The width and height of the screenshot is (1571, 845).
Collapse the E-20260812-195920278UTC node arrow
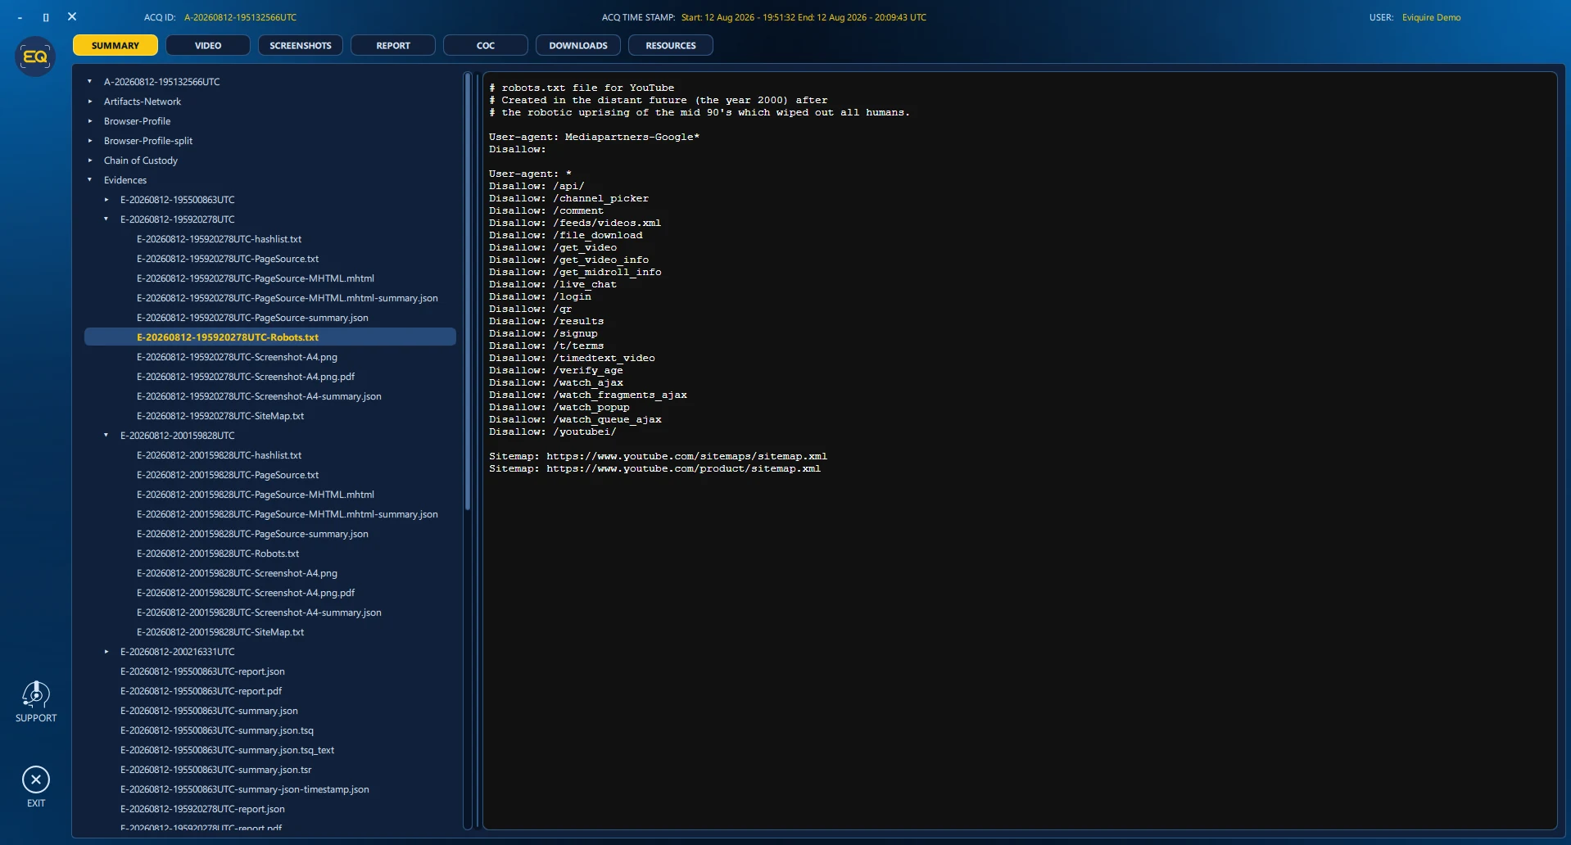click(106, 219)
